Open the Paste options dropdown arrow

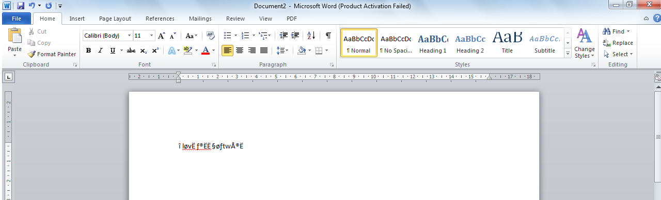14,56
